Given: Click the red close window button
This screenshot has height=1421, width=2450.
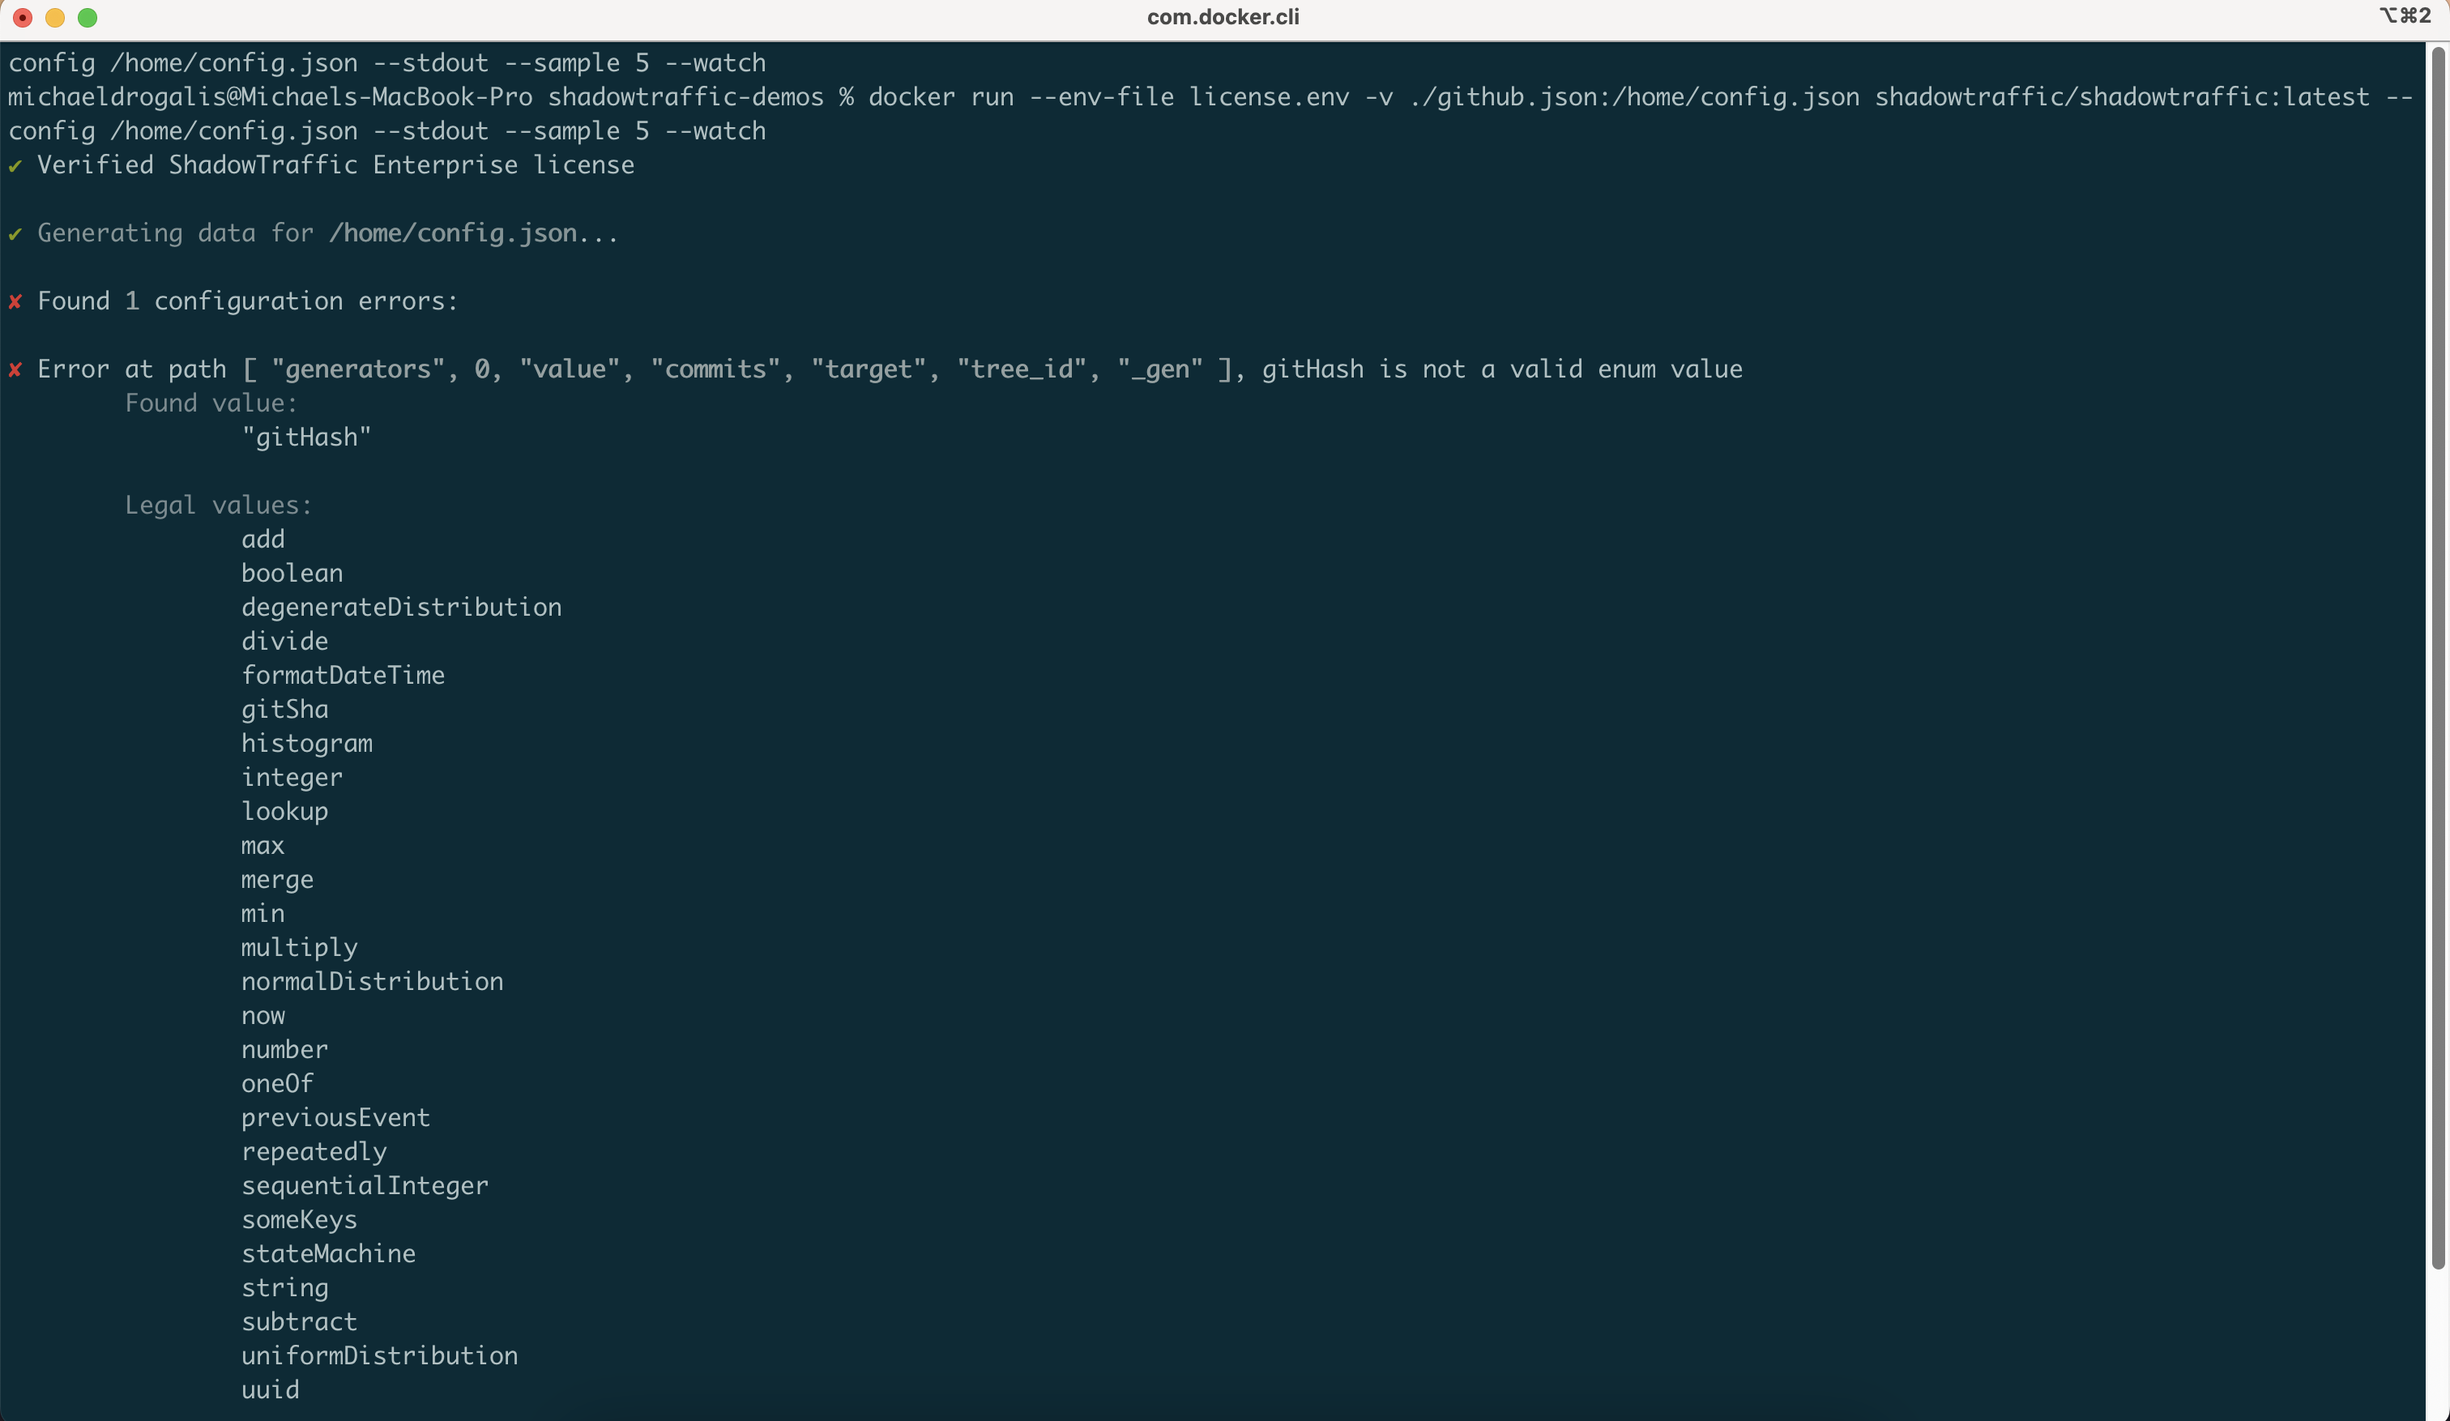Looking at the screenshot, I should click(x=23, y=18).
